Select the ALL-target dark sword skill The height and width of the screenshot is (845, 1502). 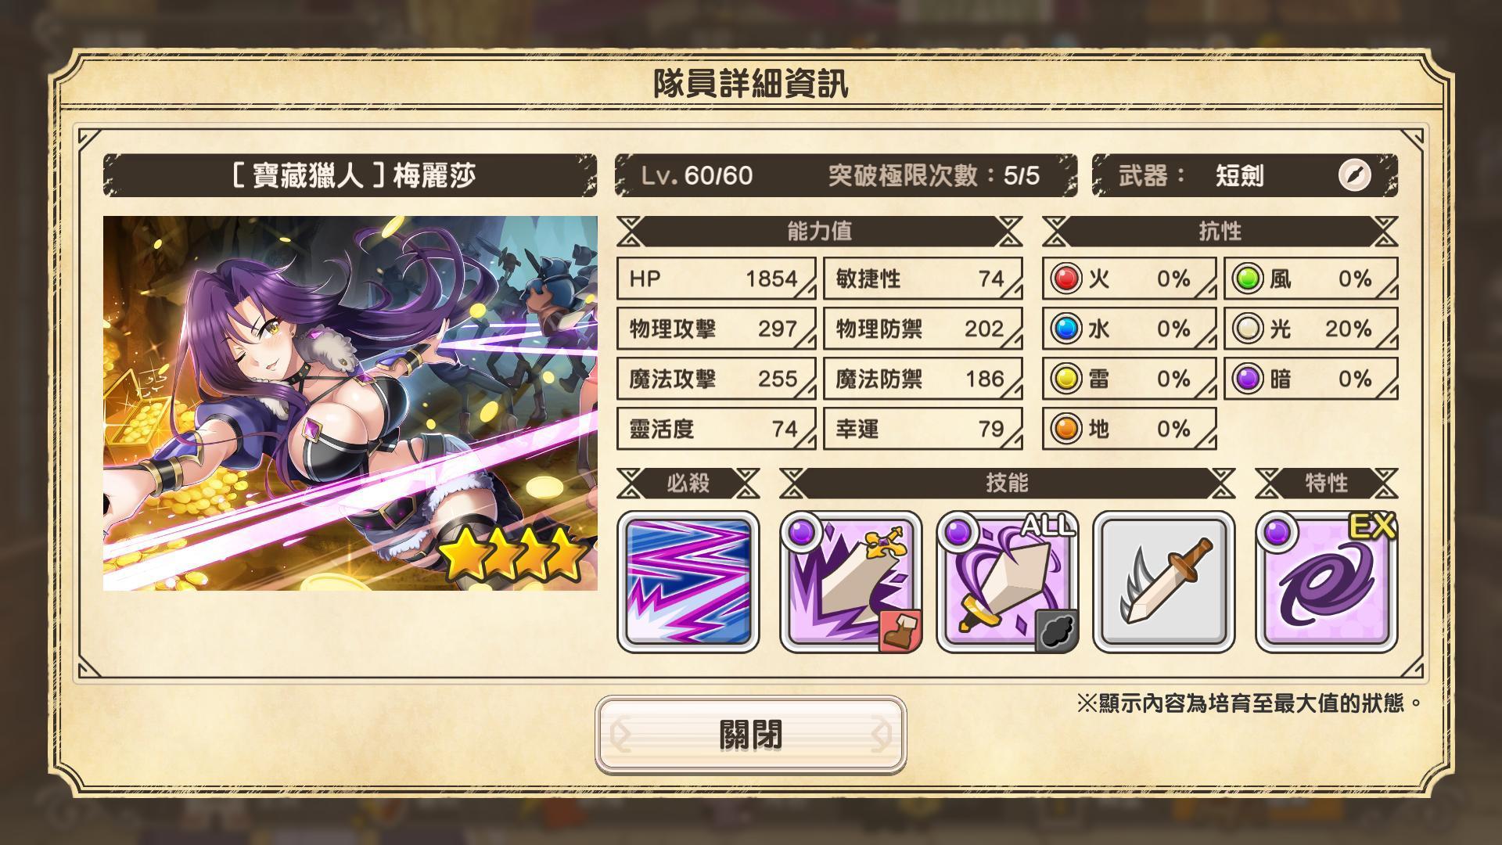(1008, 582)
